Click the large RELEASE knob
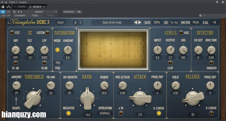The image size is (226, 121). click(x=193, y=98)
